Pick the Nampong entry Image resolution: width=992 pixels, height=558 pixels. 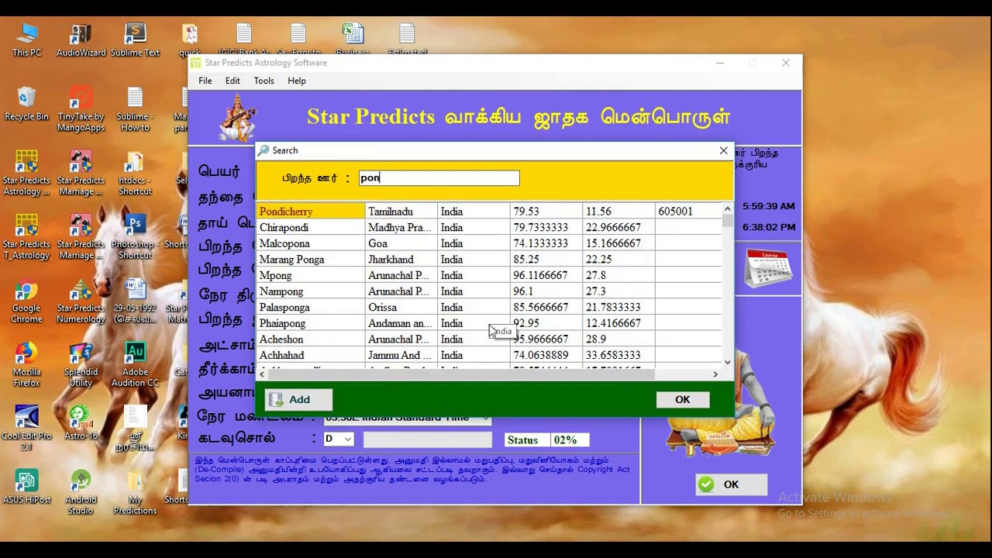click(489, 291)
